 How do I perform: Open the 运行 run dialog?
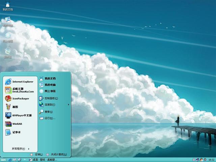pyautogui.click(x=47, y=118)
